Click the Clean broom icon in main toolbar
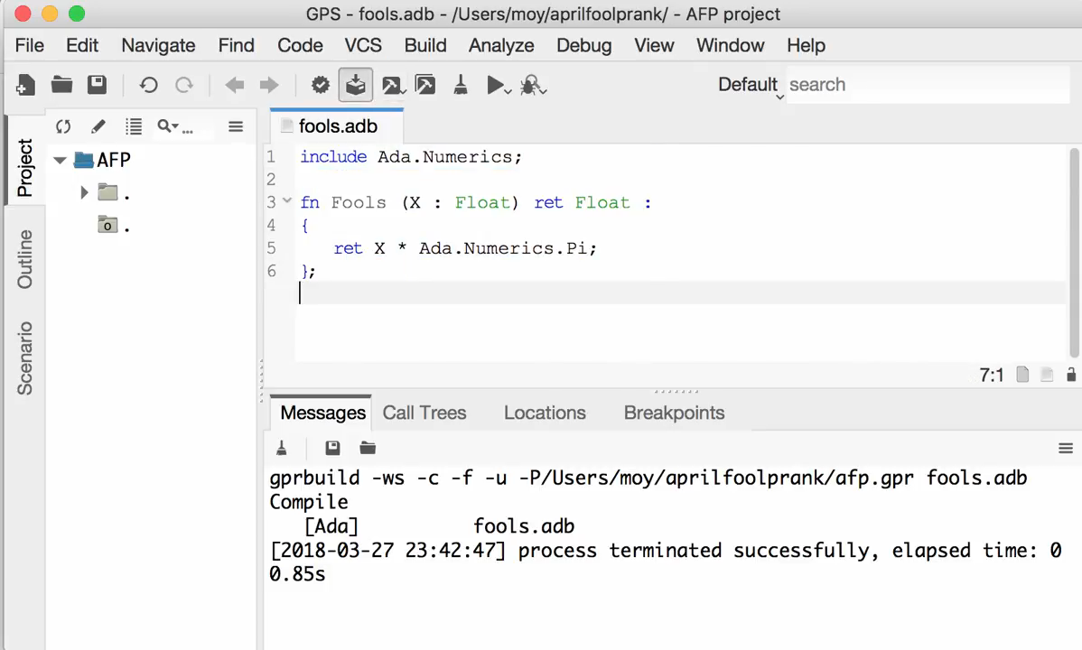1082x650 pixels. click(x=462, y=83)
